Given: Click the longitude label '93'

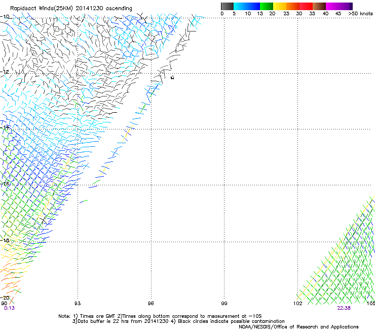Looking at the screenshot, I should click(78, 304).
